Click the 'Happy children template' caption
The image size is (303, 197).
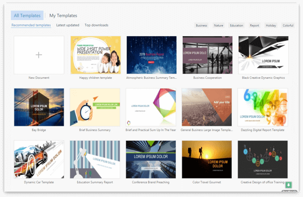[x=95, y=78]
